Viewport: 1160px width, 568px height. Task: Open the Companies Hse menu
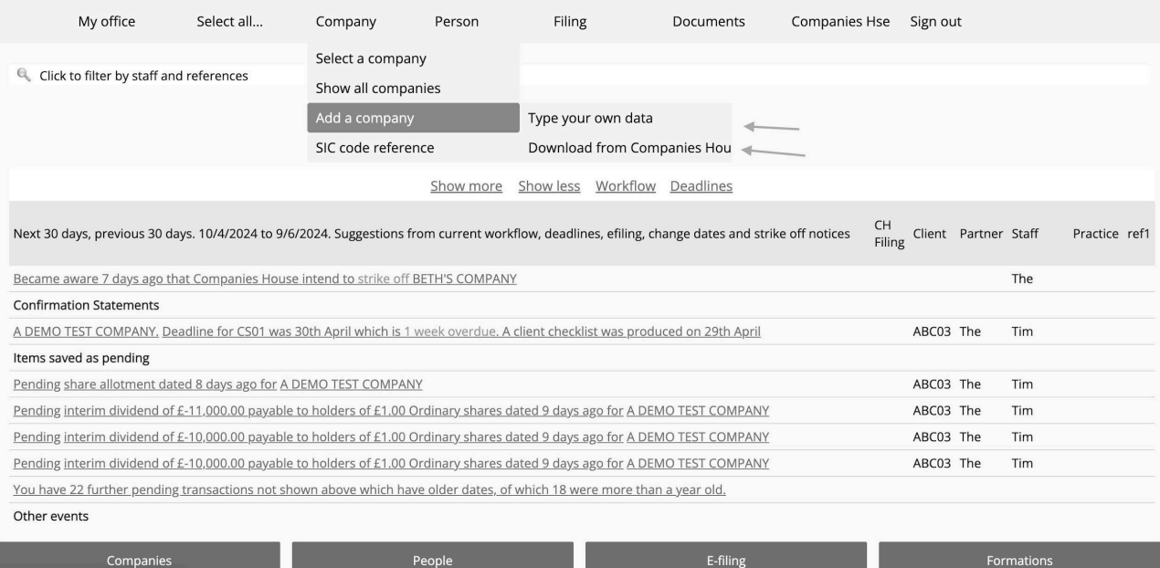point(839,22)
